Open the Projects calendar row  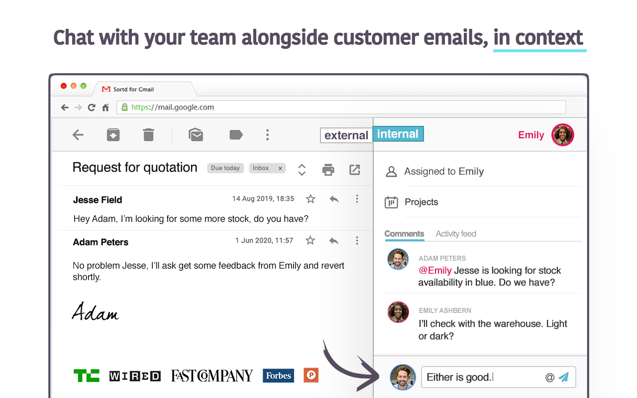[x=483, y=202]
